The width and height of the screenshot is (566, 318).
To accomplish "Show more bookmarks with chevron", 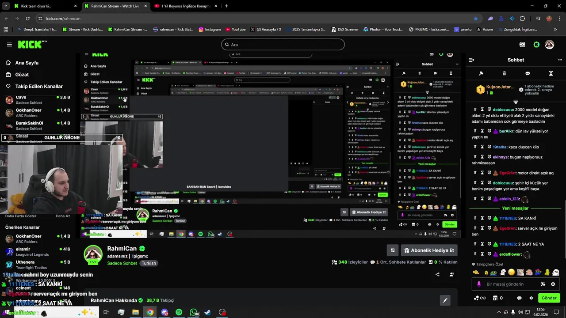I will pos(555,30).
